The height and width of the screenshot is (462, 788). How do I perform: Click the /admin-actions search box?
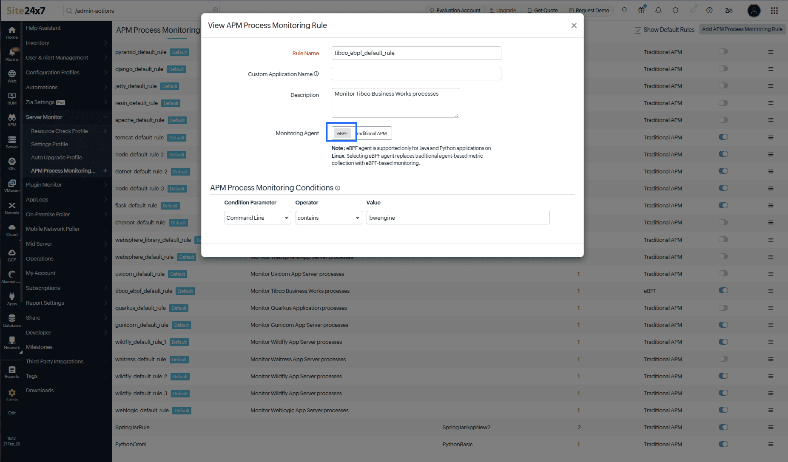click(142, 10)
